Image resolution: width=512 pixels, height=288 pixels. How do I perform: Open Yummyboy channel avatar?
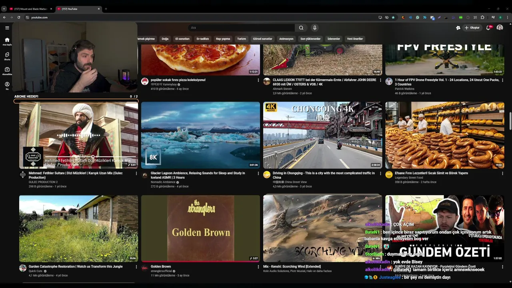145,82
